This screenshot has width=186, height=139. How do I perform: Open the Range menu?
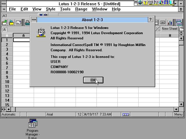[x=81, y=9]
